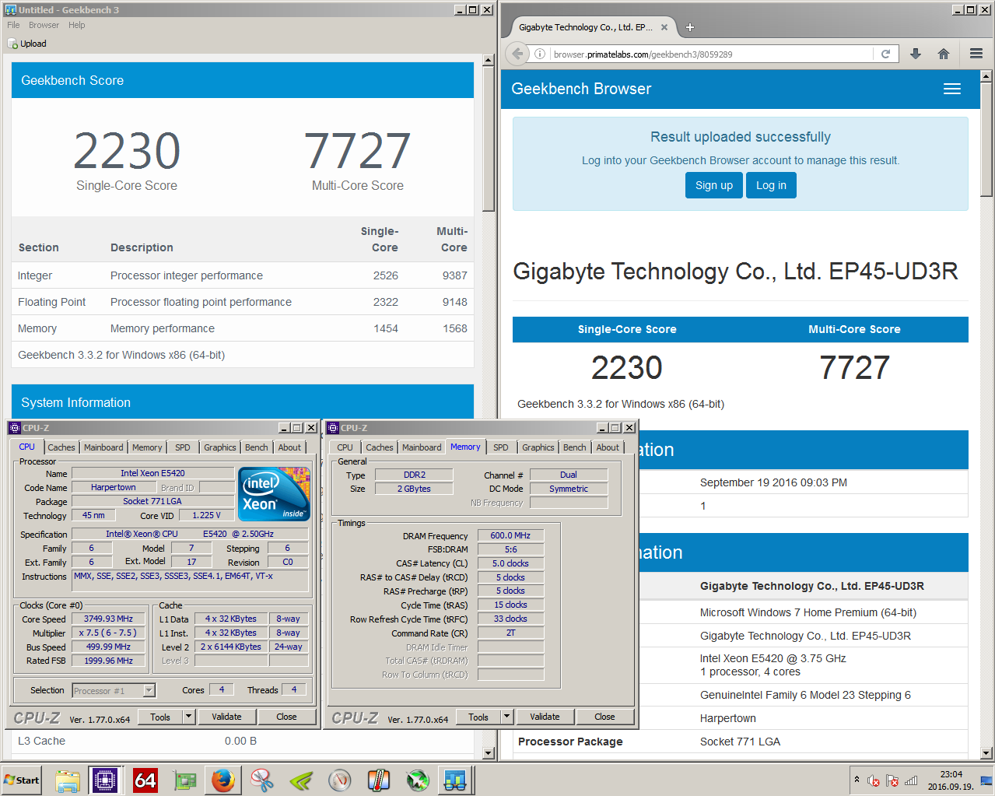Viewport: 995px width, 796px height.
Task: Open the GPU-Z graphics card taskbar icon
Action: point(184,780)
